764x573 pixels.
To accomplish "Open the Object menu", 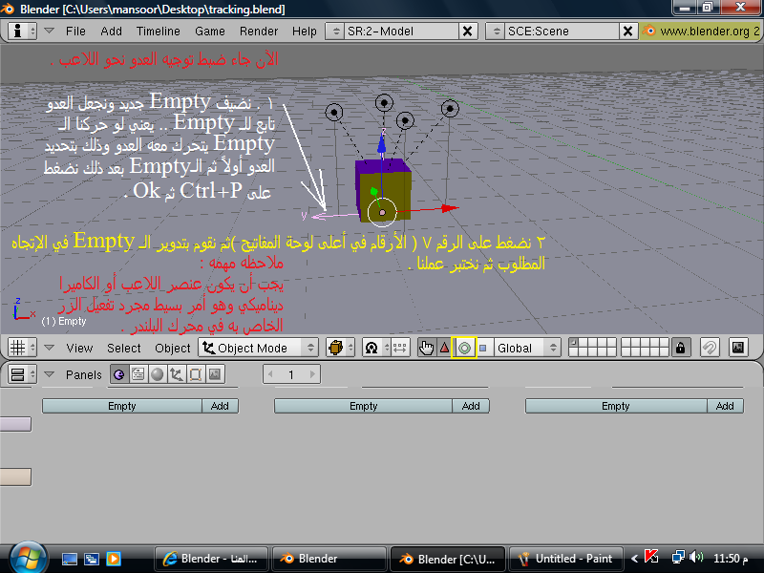I will (173, 348).
